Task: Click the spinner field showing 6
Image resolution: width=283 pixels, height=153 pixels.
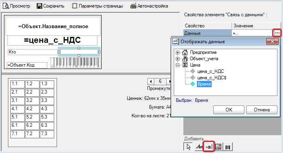Action: pos(160,82)
